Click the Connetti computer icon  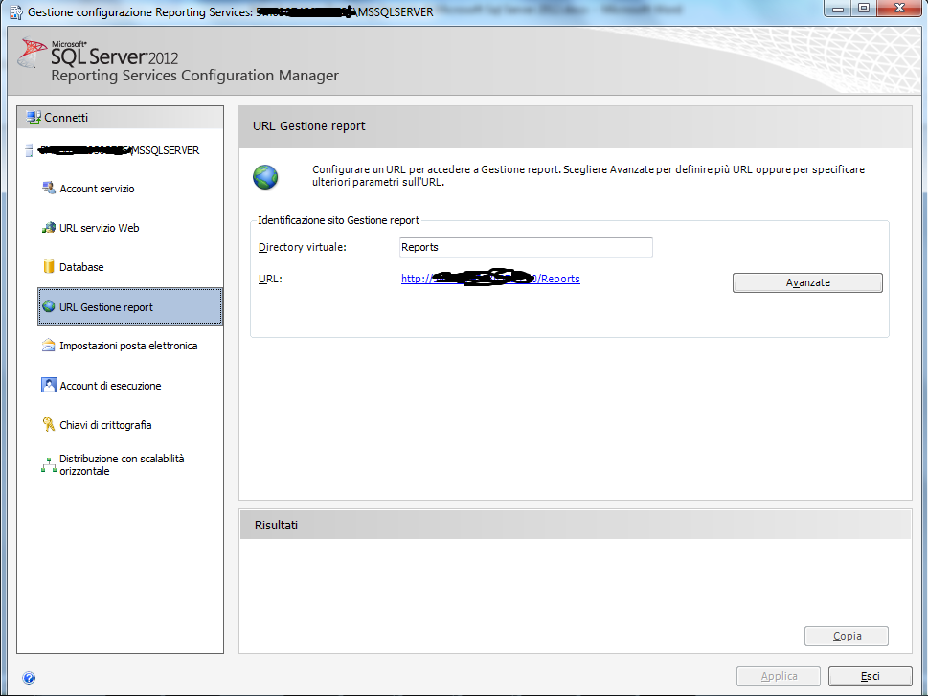point(34,117)
